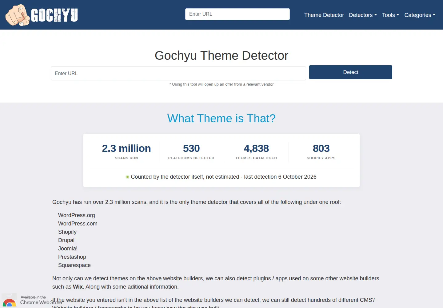Click the relevant vendor offer disclaimer
The image size is (443, 308).
click(x=221, y=84)
